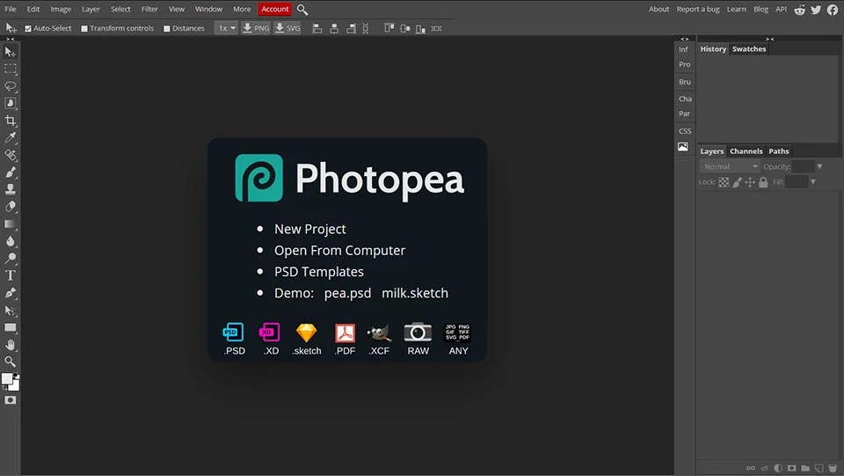Select the Gradient tool
844x476 pixels.
coord(11,224)
